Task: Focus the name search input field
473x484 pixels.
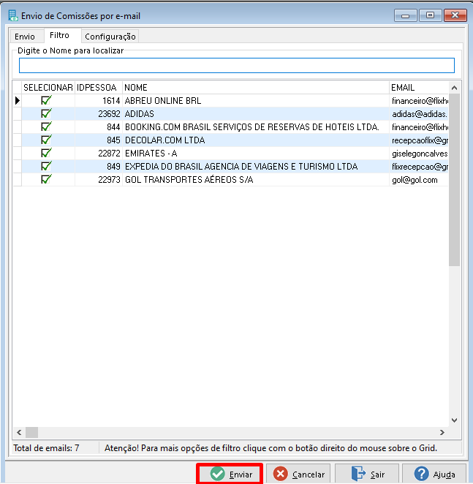Action: pos(237,66)
